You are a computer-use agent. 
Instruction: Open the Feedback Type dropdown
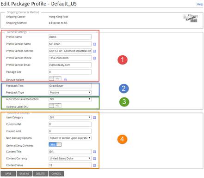[x=70, y=92]
